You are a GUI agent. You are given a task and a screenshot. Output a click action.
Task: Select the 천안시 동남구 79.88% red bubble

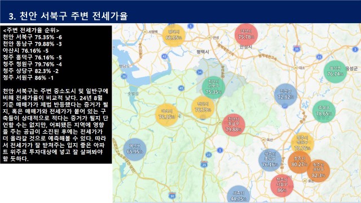point(234,125)
